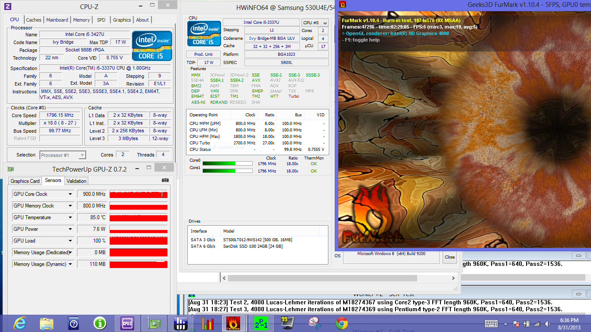This screenshot has height=332, width=591.
Task: Click the Specification field i5-3337U in CPU-Z
Action: coord(105,68)
